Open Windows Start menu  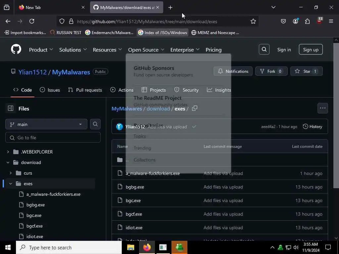(x=8, y=247)
